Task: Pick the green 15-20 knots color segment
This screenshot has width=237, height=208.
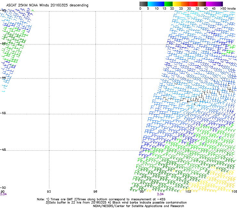Action: [x=168, y=4]
